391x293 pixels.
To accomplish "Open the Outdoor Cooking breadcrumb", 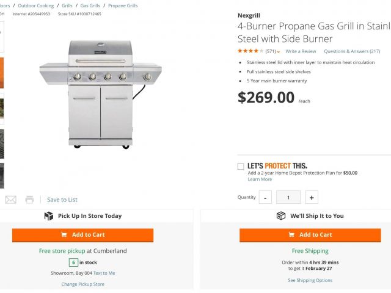I will click(x=36, y=5).
